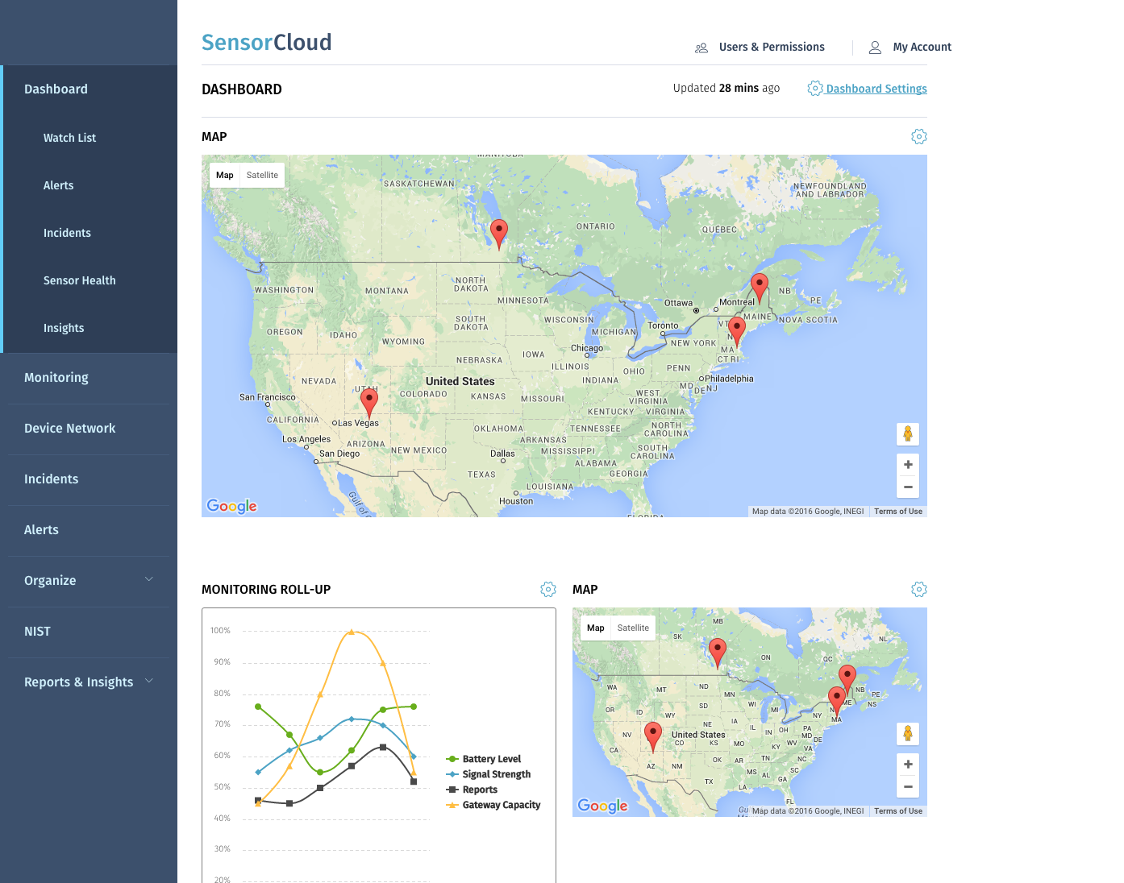
Task: Click the Massachusetts marker on large map
Action: (x=737, y=331)
